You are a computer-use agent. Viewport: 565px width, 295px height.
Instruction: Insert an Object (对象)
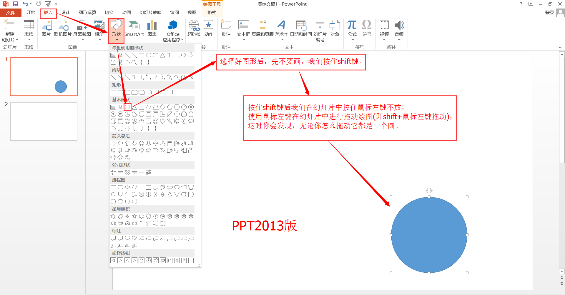[335, 28]
